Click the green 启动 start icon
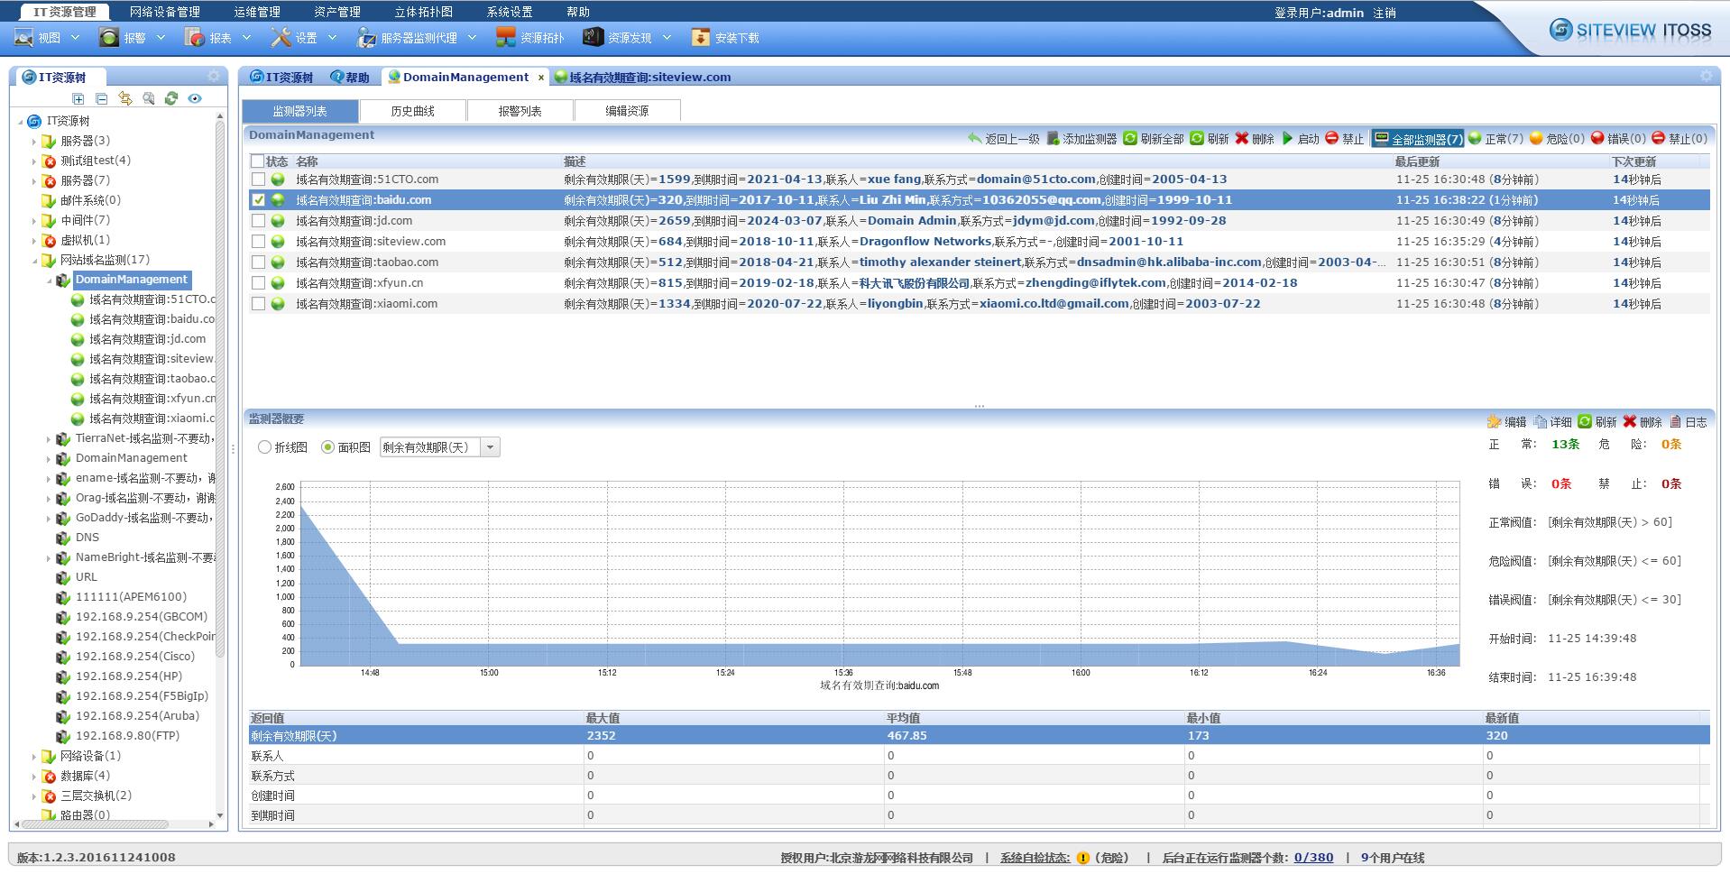The width and height of the screenshot is (1730, 874). (1288, 139)
